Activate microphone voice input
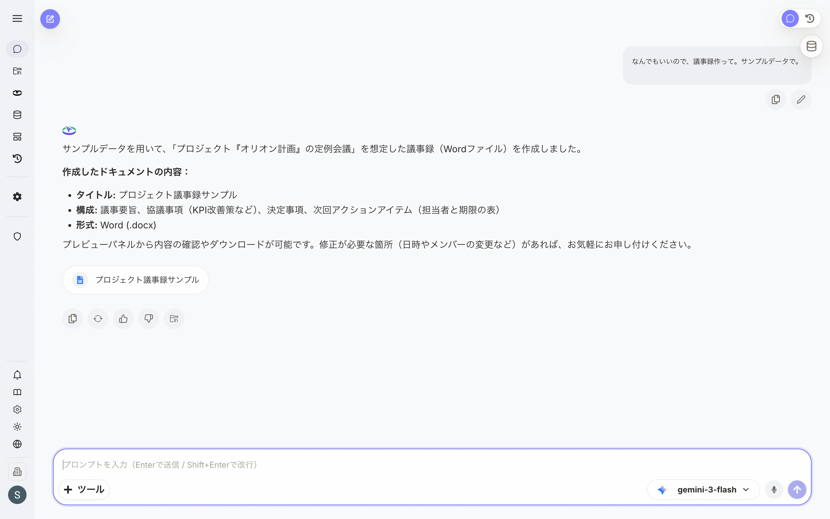Screen dimensions: 830x519 pos(774,490)
